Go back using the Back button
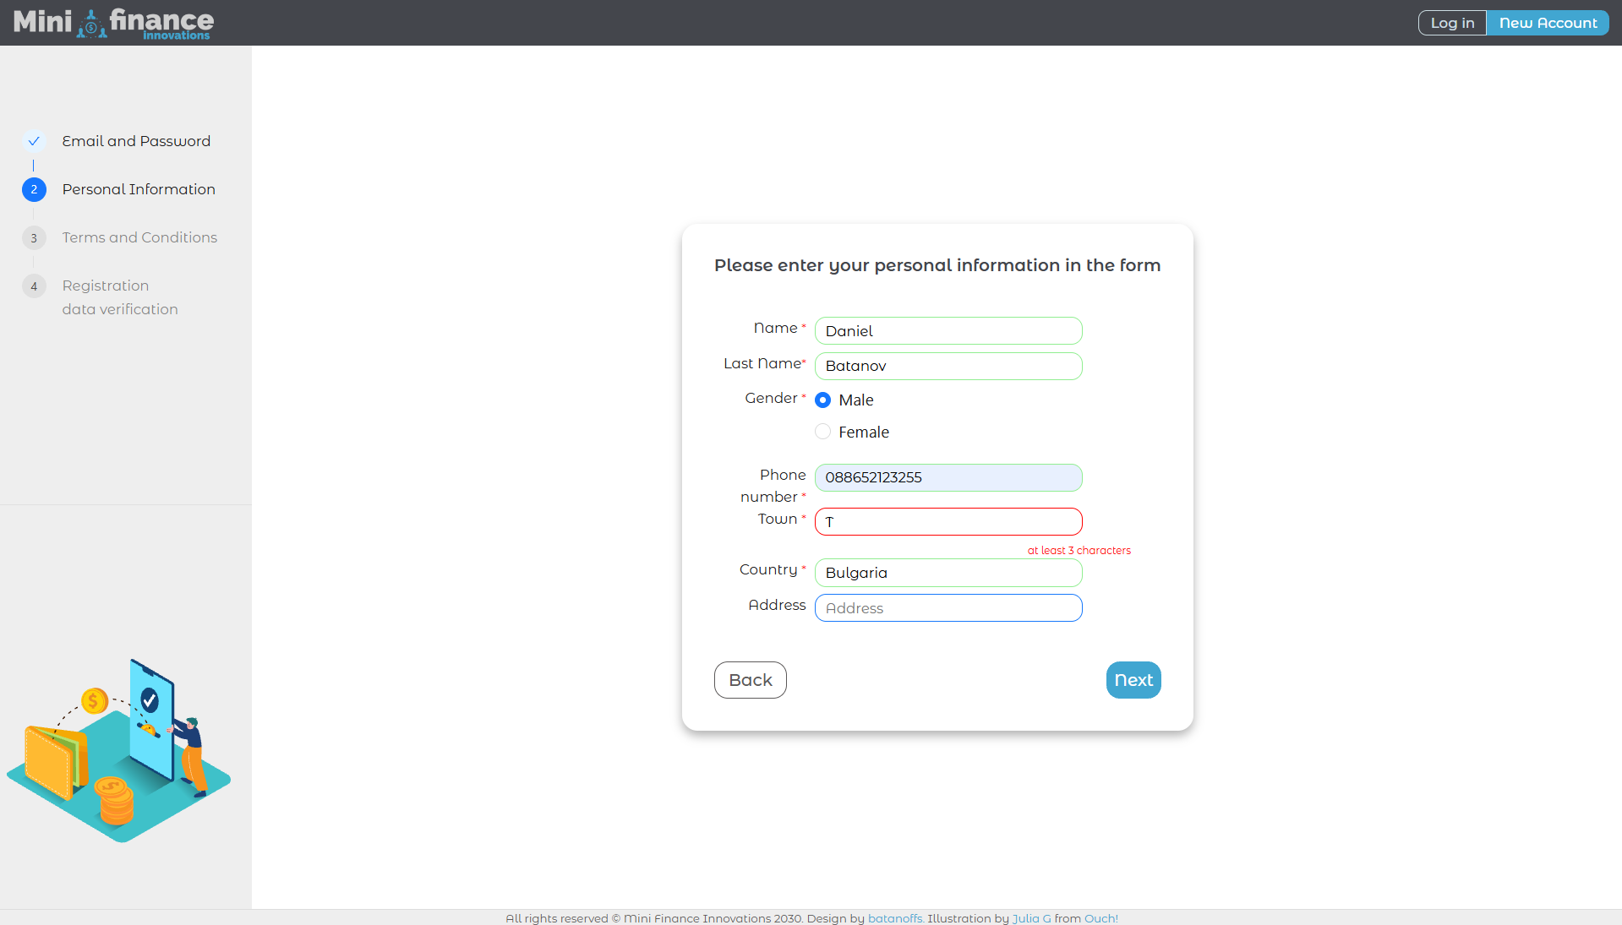This screenshot has width=1622, height=925. 750,679
